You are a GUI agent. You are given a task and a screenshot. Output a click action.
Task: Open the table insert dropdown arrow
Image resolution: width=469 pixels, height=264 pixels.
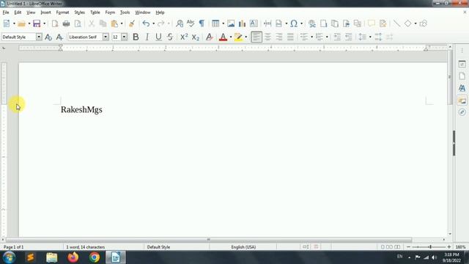(x=223, y=23)
